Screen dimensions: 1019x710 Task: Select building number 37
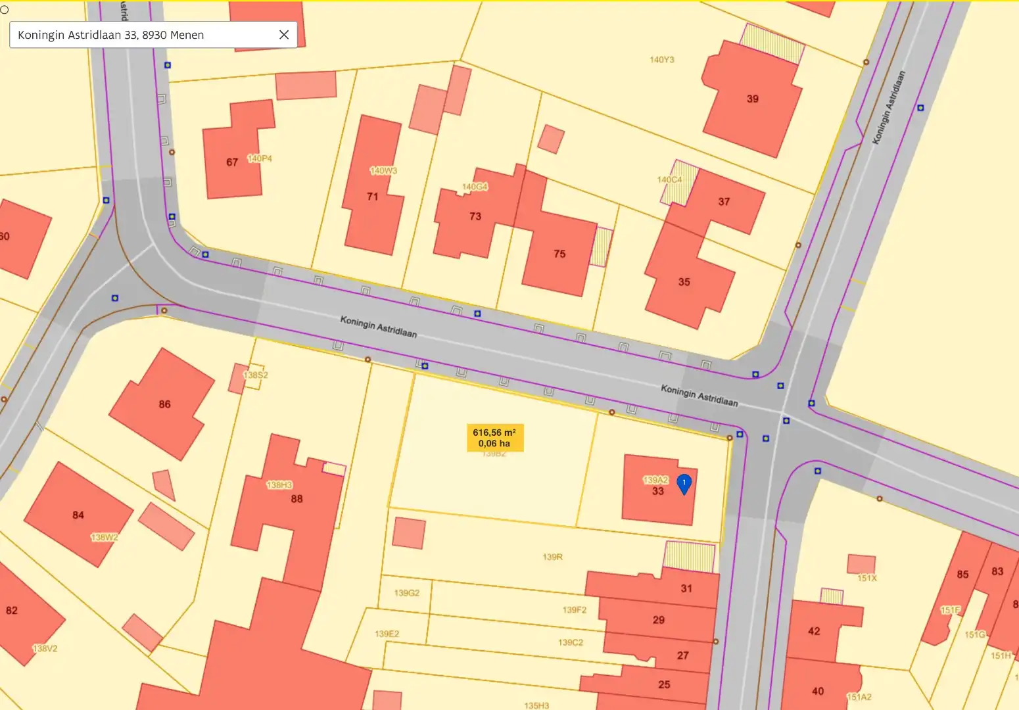(724, 202)
